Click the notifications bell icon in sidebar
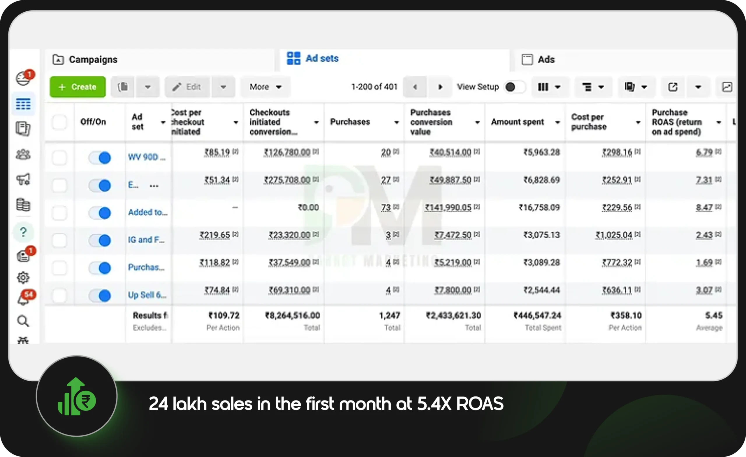 23,300
